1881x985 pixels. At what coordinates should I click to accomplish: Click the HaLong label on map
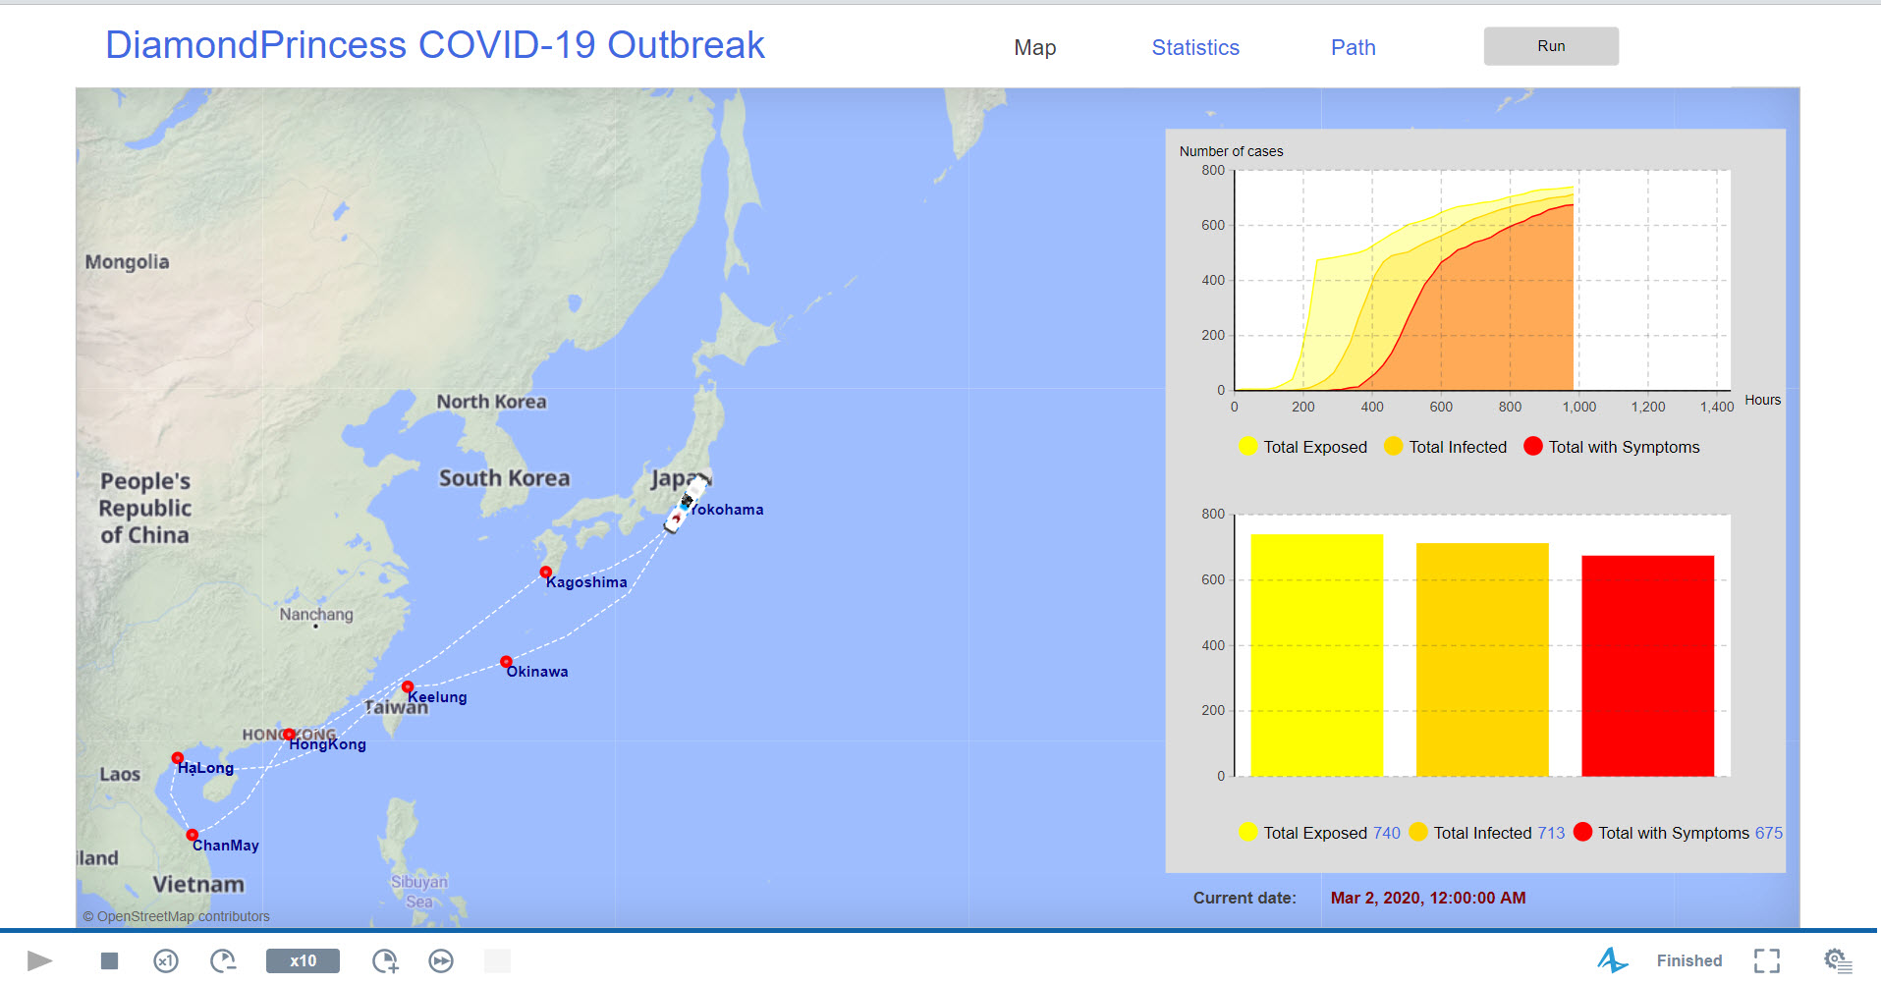pos(206,768)
